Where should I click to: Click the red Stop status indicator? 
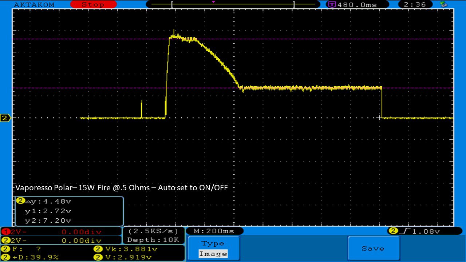[x=93, y=4]
